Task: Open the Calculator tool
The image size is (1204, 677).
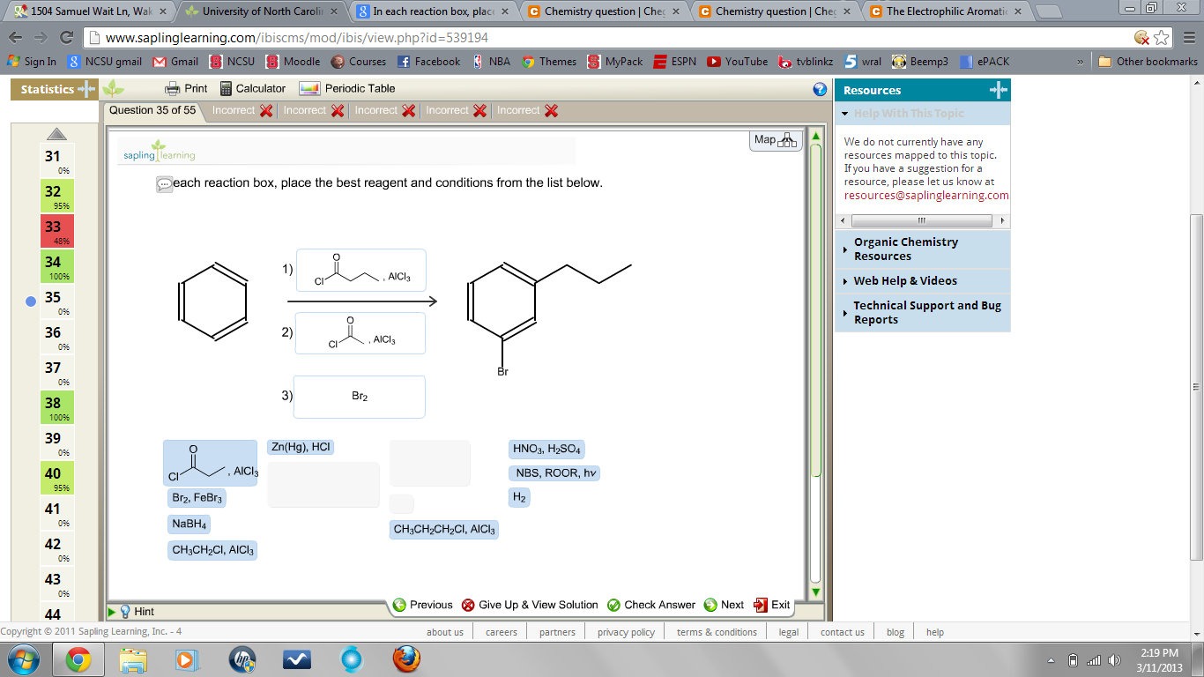Action: coord(253,88)
